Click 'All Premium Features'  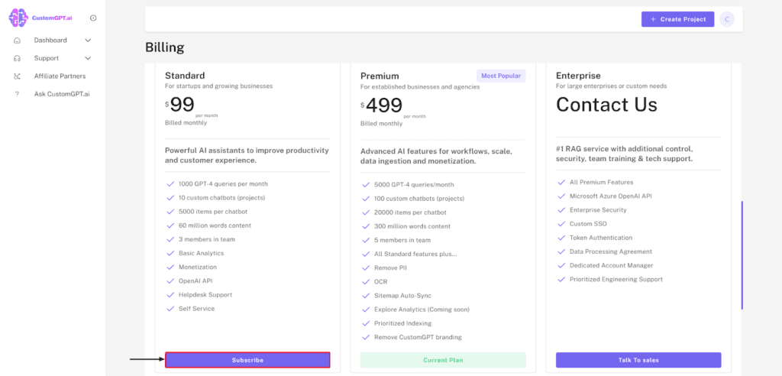pyautogui.click(x=602, y=182)
